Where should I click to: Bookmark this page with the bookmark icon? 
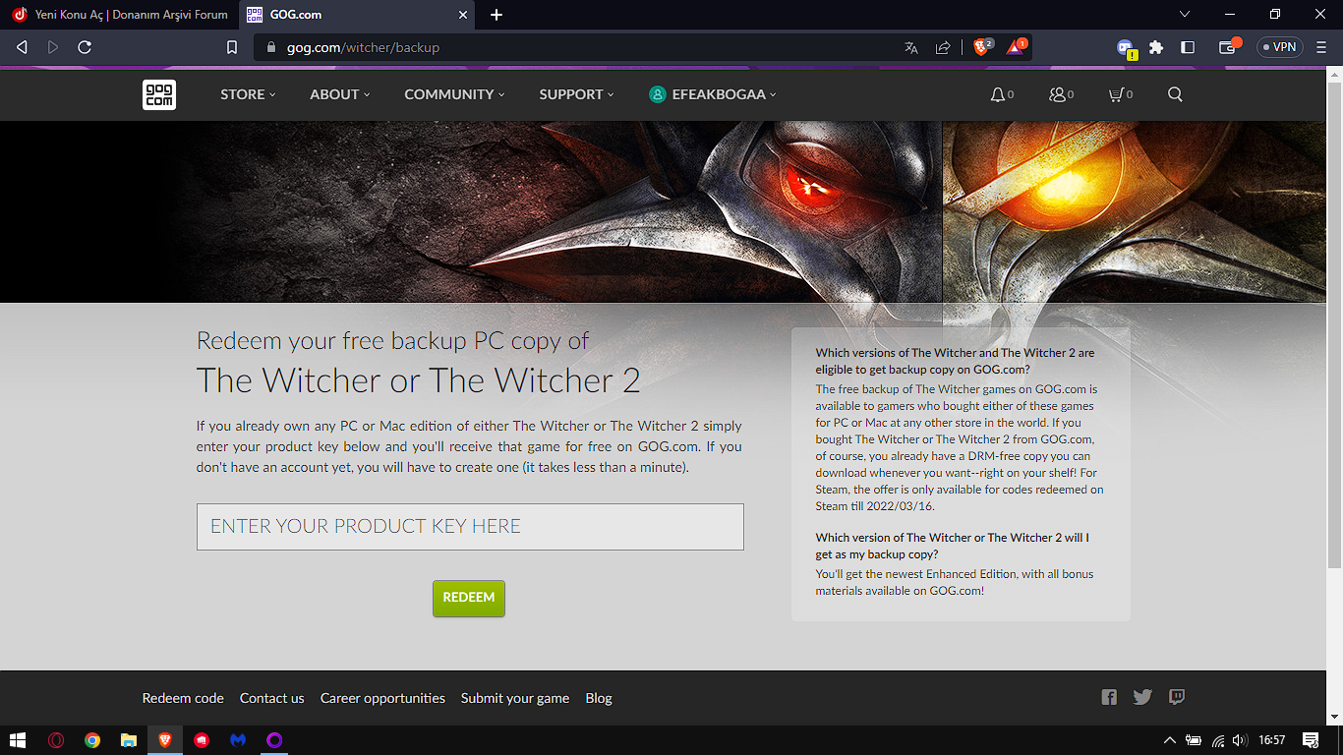(x=232, y=47)
